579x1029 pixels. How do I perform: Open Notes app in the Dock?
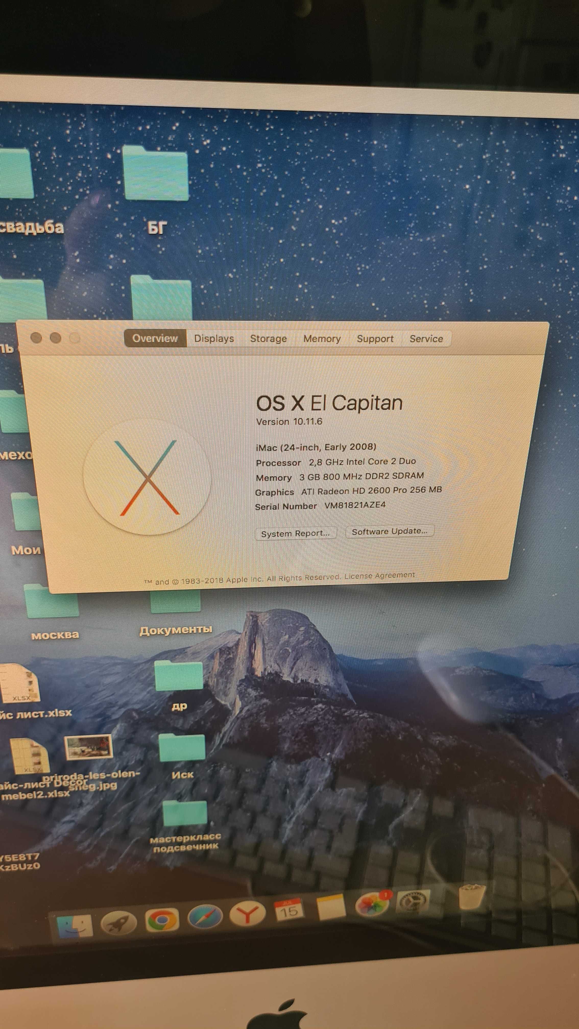tap(331, 906)
